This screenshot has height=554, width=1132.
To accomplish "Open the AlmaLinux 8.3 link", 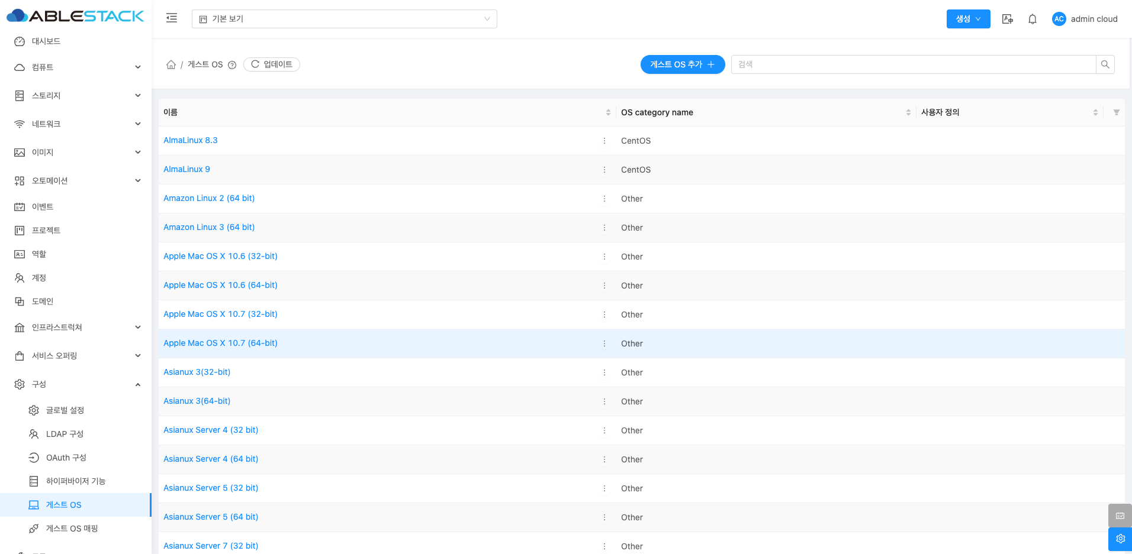I will 191,140.
